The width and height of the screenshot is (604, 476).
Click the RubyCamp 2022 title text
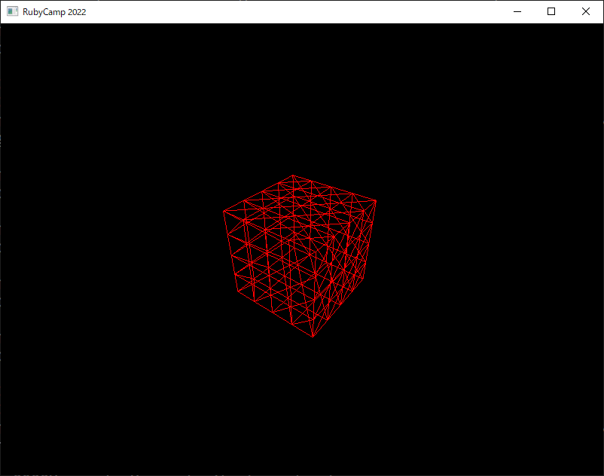(x=54, y=12)
